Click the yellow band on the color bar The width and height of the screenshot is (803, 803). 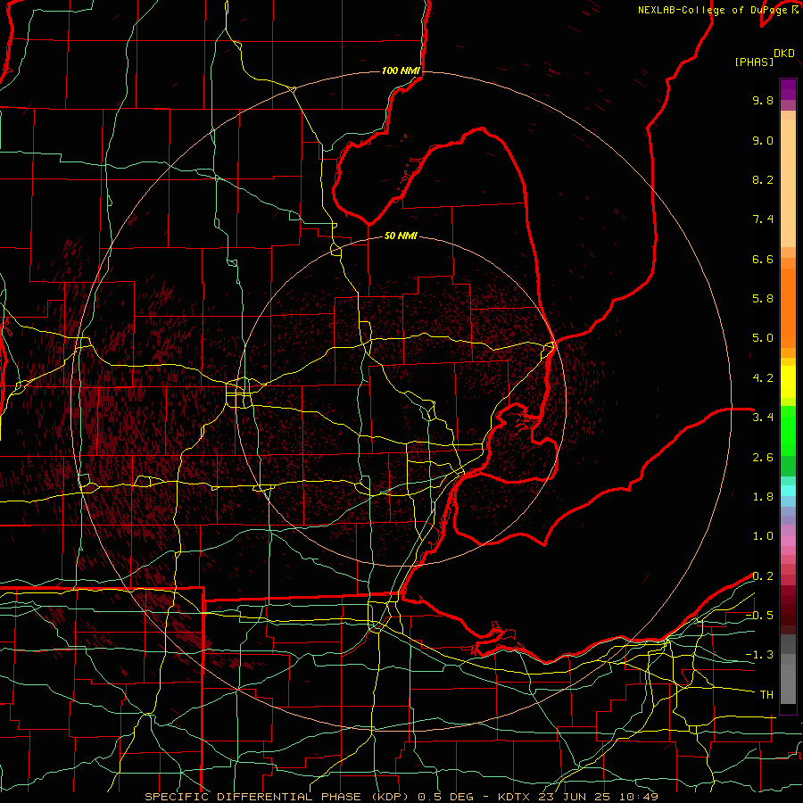[788, 382]
